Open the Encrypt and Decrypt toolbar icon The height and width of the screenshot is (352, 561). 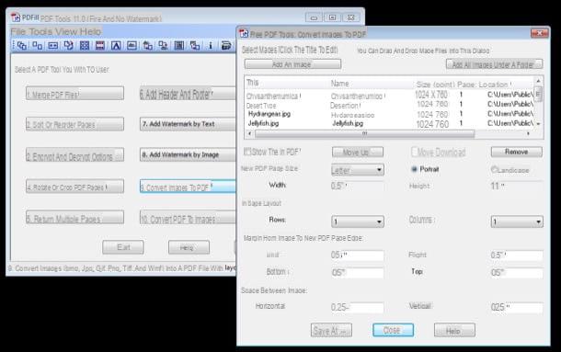coord(53,45)
